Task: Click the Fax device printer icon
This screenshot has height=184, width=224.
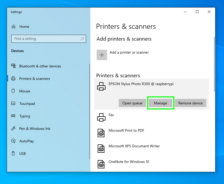Action: tap(101, 117)
